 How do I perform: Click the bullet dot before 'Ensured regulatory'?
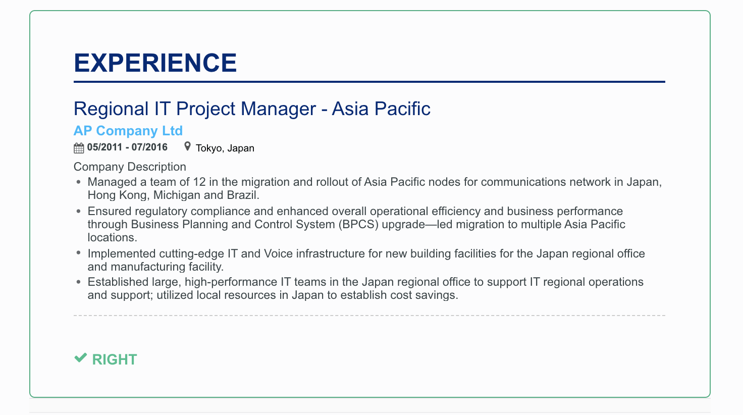[78, 212]
